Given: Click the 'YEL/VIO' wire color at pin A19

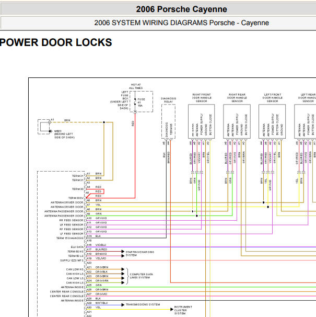Looking at the screenshot, I should coord(101,258).
